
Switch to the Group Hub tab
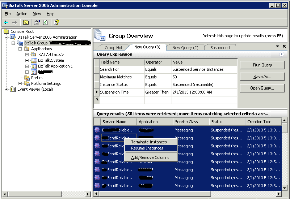click(114, 48)
